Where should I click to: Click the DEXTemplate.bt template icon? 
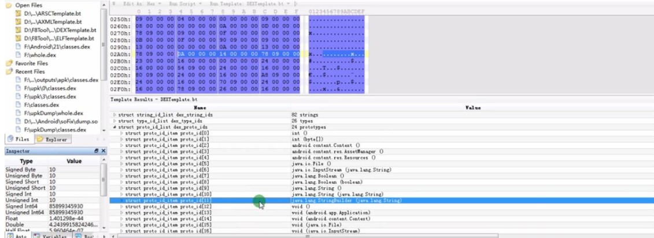pyautogui.click(x=18, y=30)
